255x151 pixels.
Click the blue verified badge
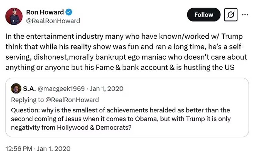(x=69, y=12)
